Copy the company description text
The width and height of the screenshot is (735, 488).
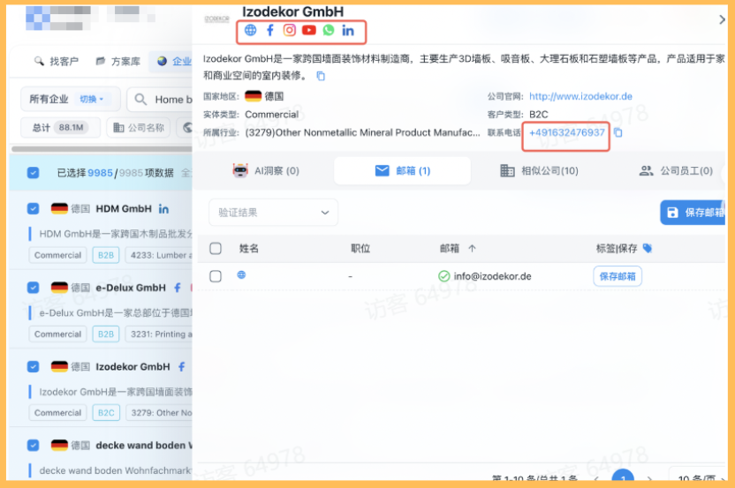(x=321, y=76)
